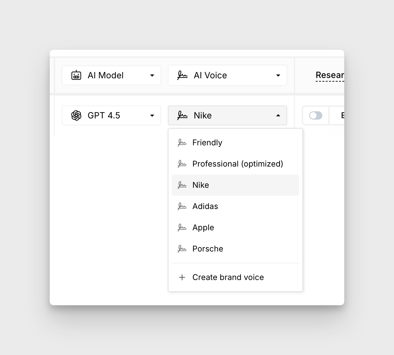Toggle the switch right of the Nike dropdown
The height and width of the screenshot is (355, 394).
pyautogui.click(x=315, y=115)
